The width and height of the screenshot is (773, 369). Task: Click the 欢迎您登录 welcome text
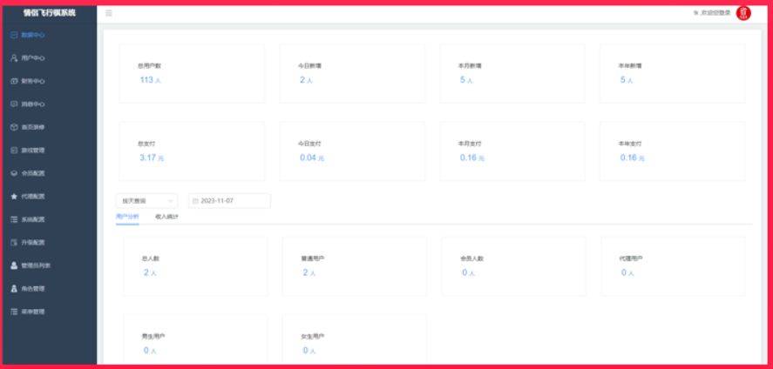coord(714,13)
